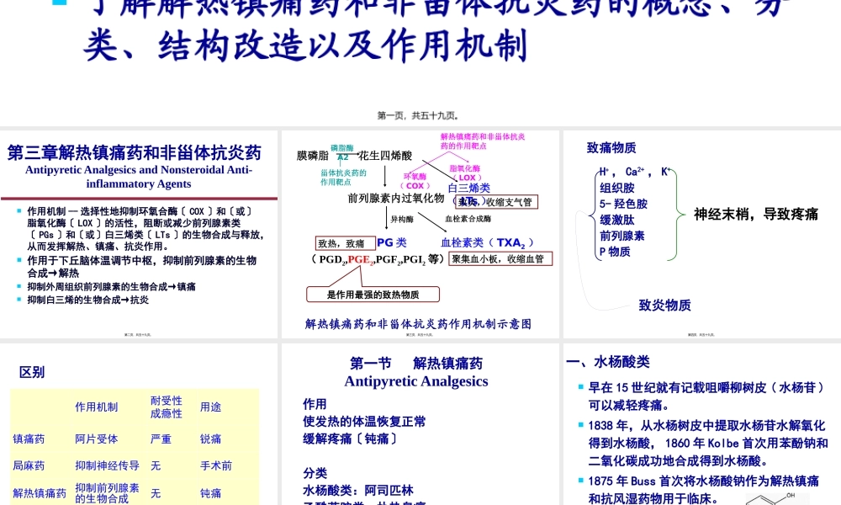This screenshot has width=841, height=505.
Task: Click the English subtitle Antipyretic Analgesics and Nonsteroidal Anti-inflammatory Agents
Action: 139,177
